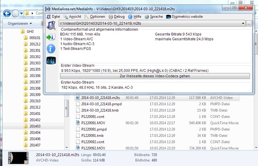Close the MediaInfo window

tap(246, 8)
